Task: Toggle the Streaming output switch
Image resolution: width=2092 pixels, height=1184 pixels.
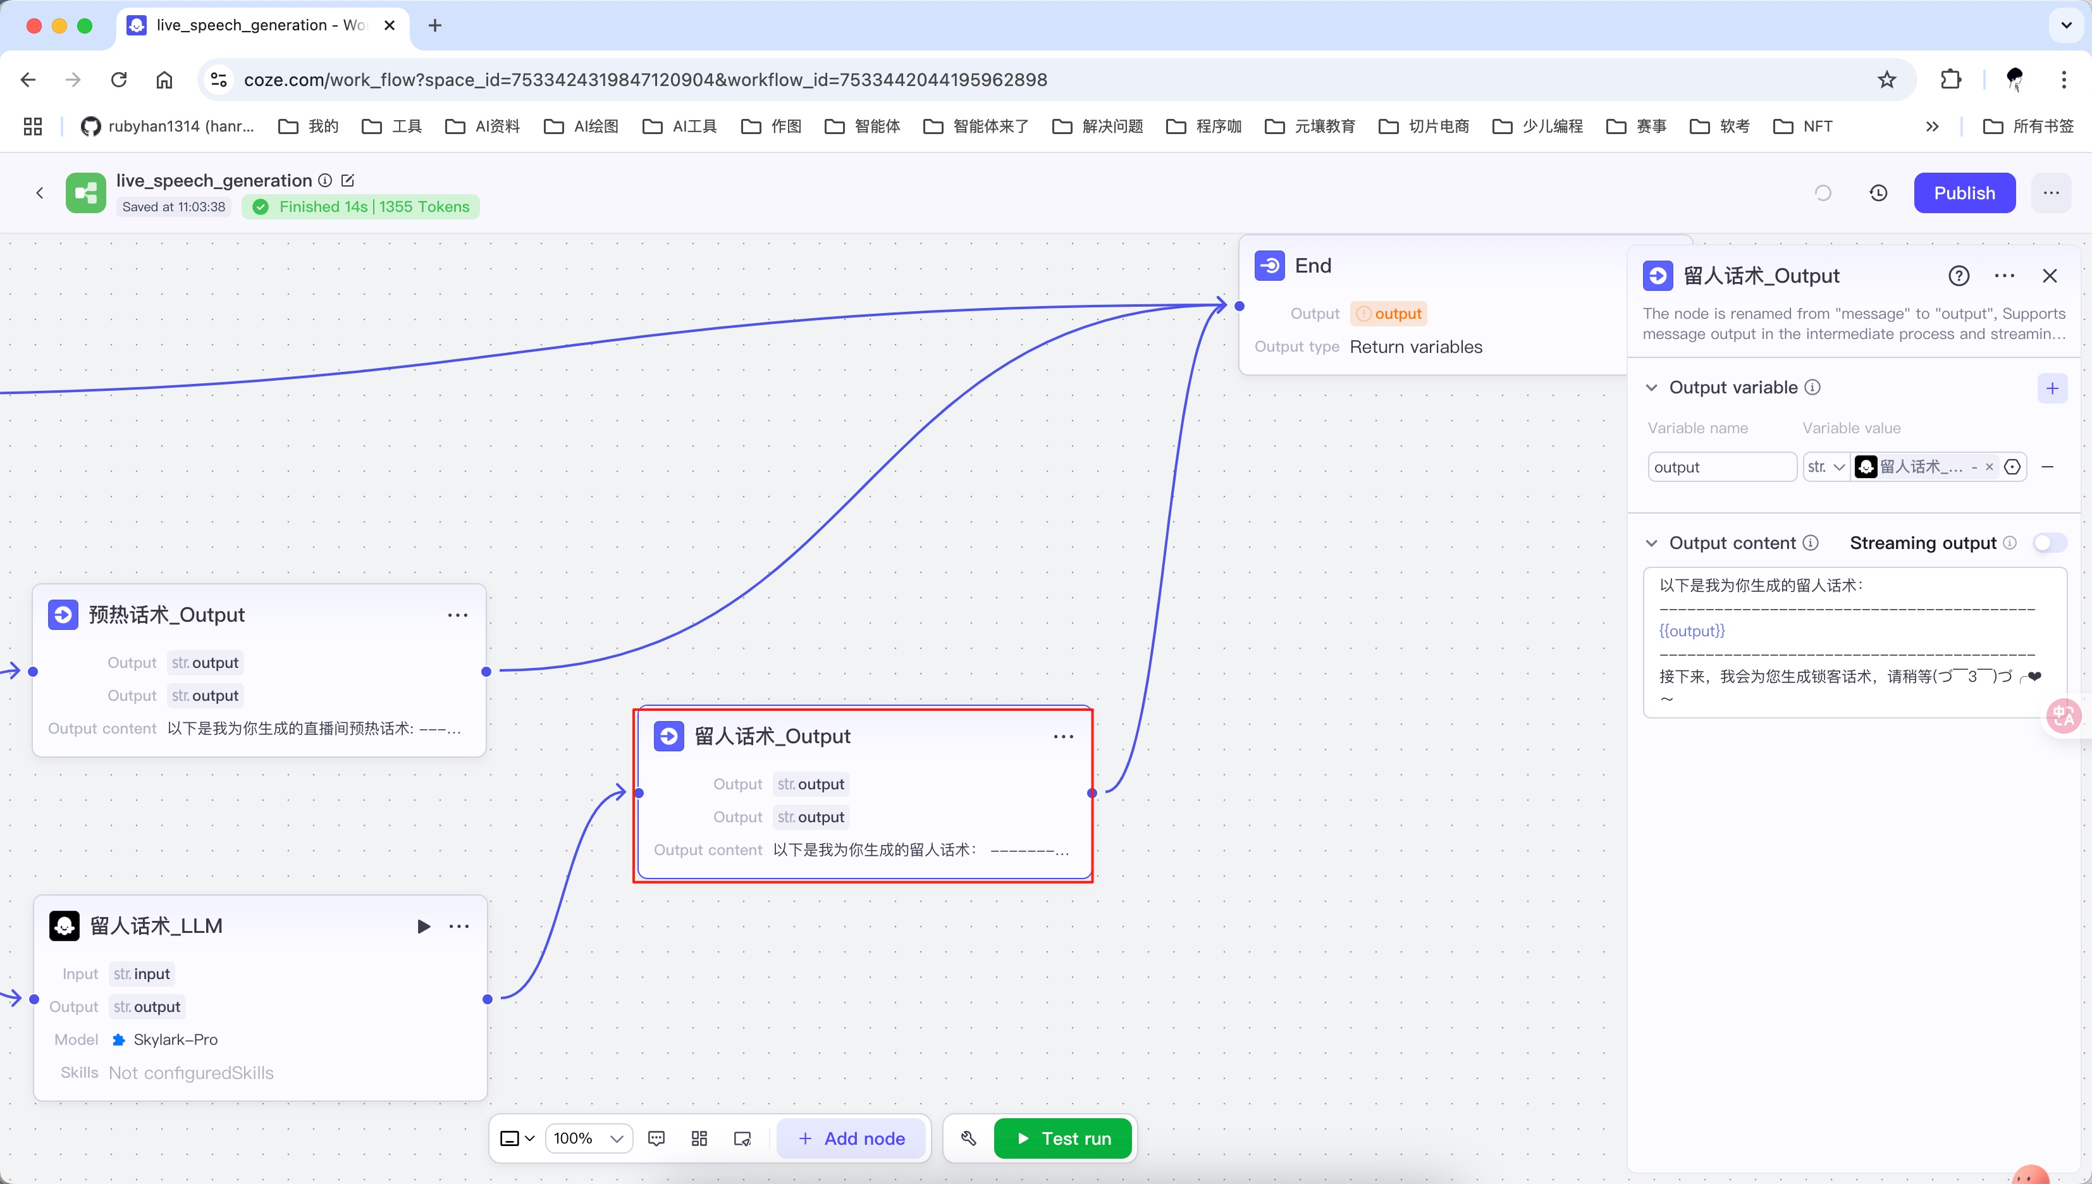Action: [2049, 543]
